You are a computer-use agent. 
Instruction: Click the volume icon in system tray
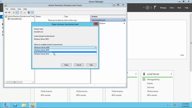(178, 105)
